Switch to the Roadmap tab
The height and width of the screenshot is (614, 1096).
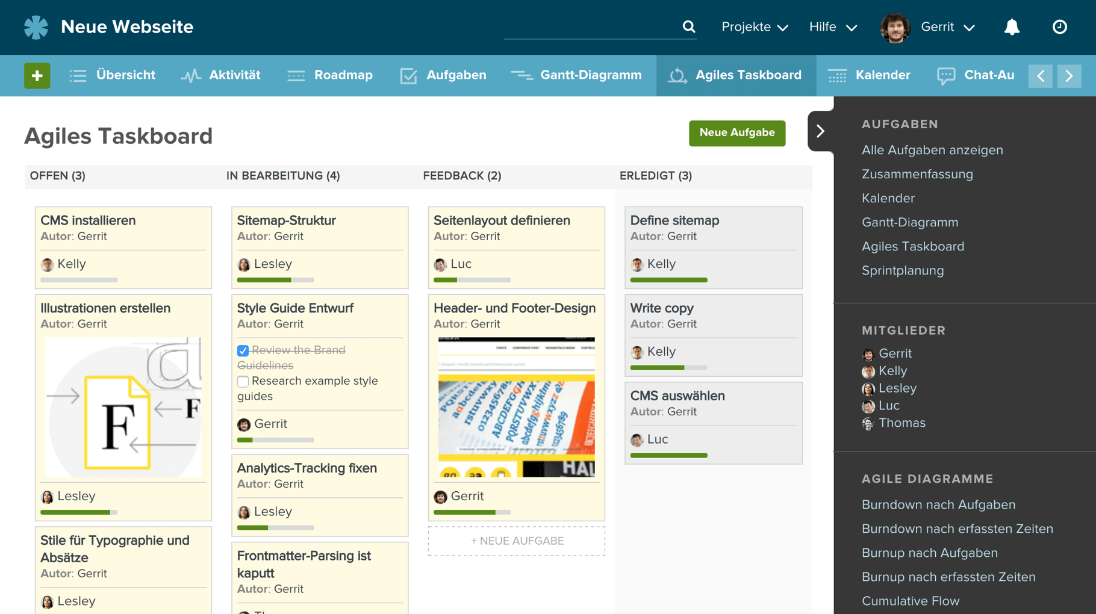click(x=330, y=75)
